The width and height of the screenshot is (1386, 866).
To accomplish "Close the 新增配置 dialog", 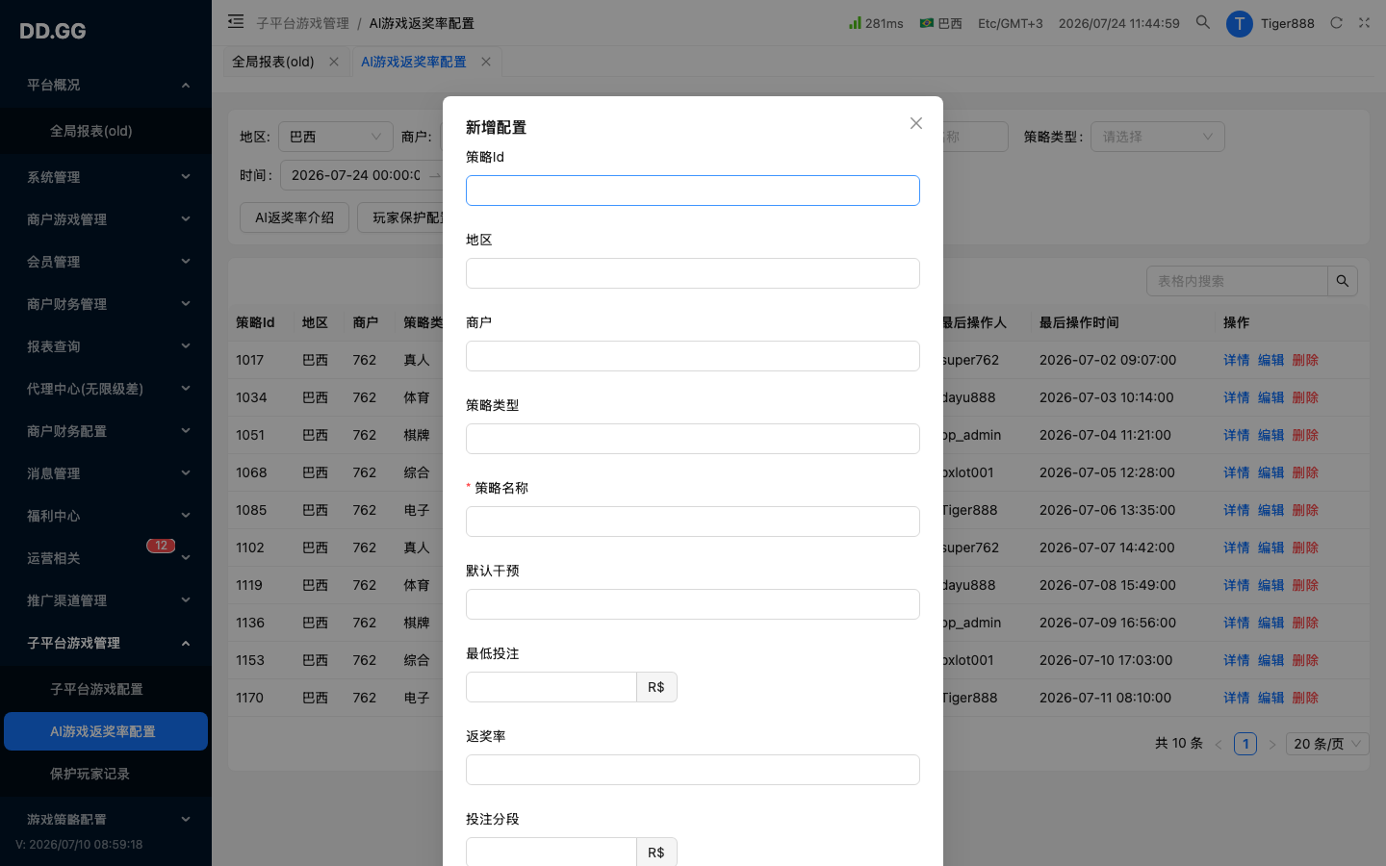I will click(916, 123).
